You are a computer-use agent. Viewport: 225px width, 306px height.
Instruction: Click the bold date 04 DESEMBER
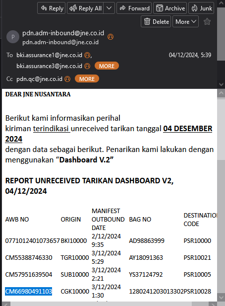point(188,129)
